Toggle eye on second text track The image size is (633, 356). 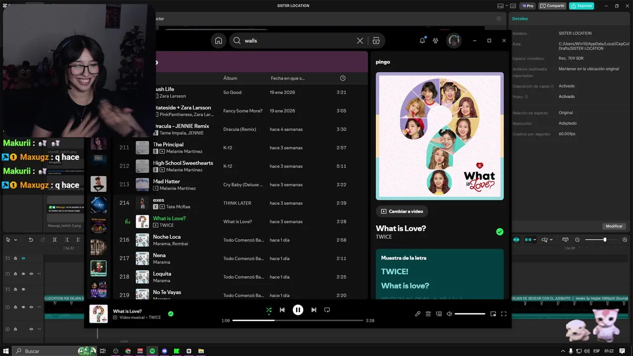coord(23,289)
